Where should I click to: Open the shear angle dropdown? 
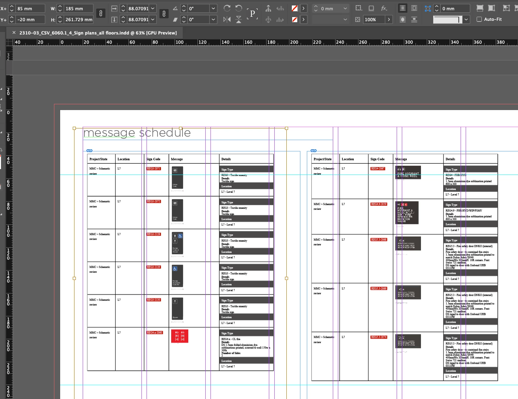214,19
